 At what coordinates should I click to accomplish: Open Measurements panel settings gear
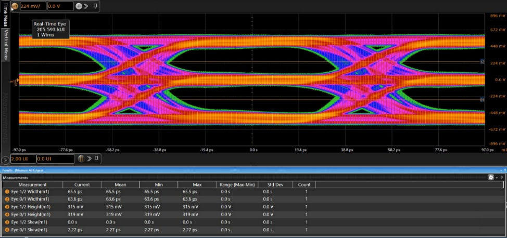click(491, 177)
